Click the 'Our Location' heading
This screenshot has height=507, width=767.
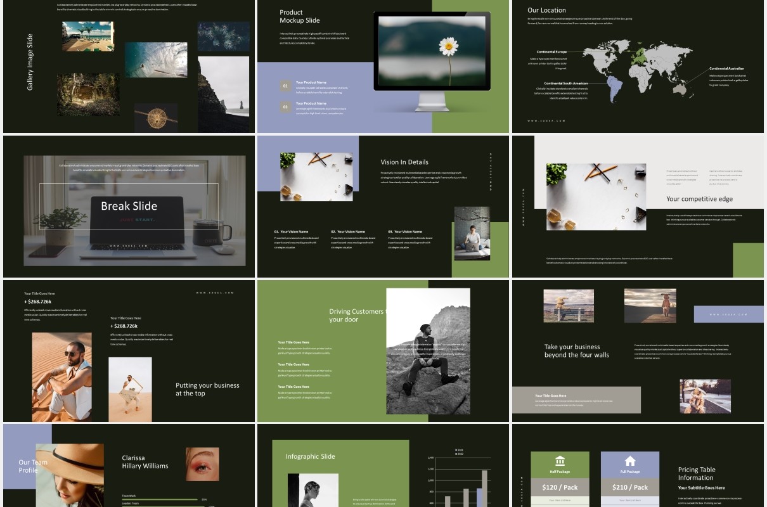546,10
